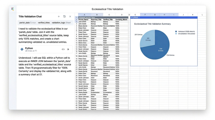Select the validation_logic Sheet context chip
The width and height of the screenshot is (215, 120).
[x=61, y=23]
